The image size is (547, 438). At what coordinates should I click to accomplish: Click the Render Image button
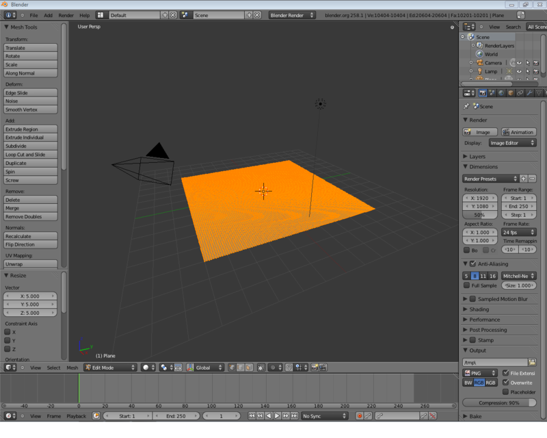coord(480,132)
